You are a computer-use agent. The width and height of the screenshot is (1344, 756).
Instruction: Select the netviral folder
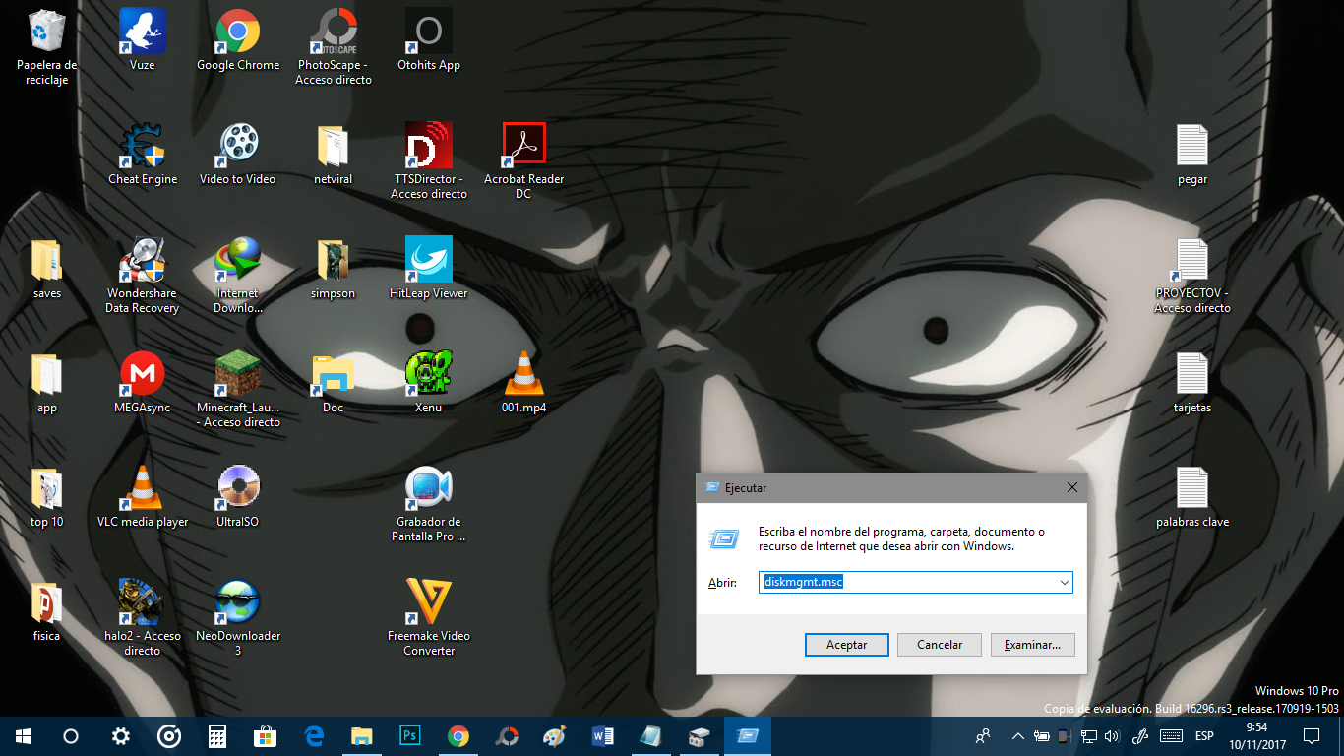pyautogui.click(x=333, y=155)
